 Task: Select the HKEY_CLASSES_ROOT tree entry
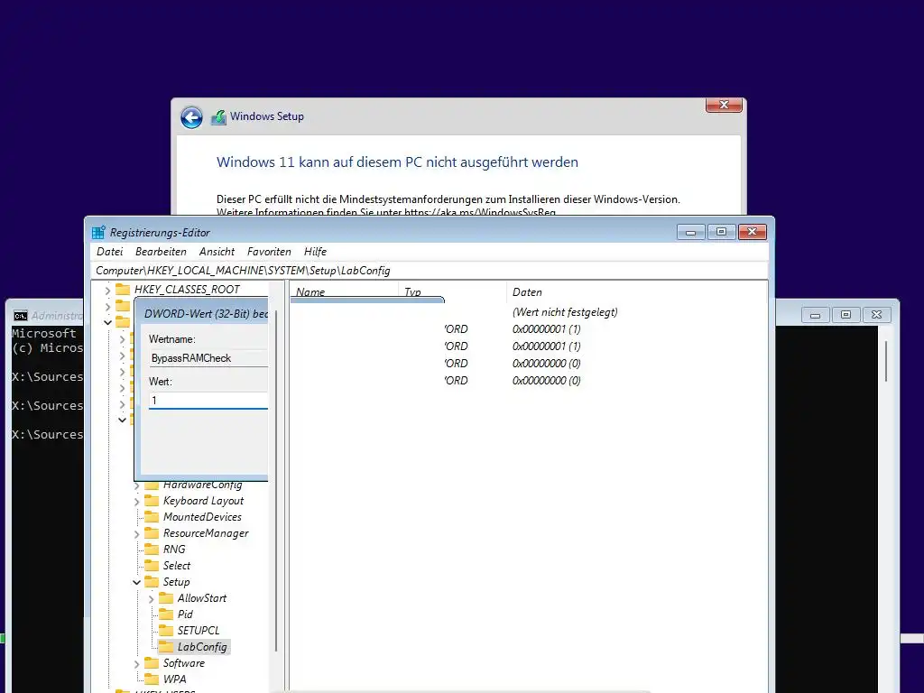tap(187, 290)
